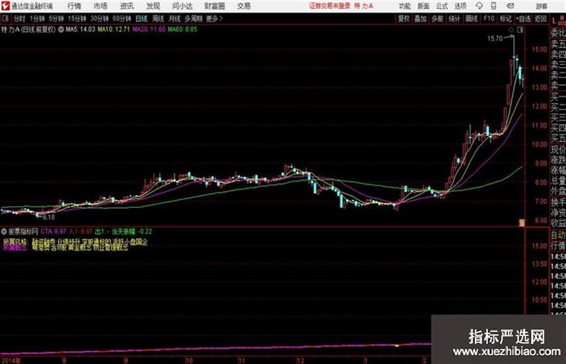Click the diamond icon above the chart
The width and height of the screenshot is (566, 364).
click(x=511, y=30)
